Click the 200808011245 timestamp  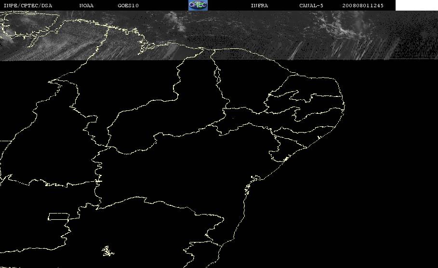pos(363,5)
